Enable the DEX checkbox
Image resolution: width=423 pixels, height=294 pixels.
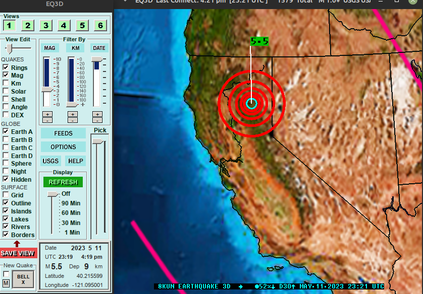[x=6, y=115]
